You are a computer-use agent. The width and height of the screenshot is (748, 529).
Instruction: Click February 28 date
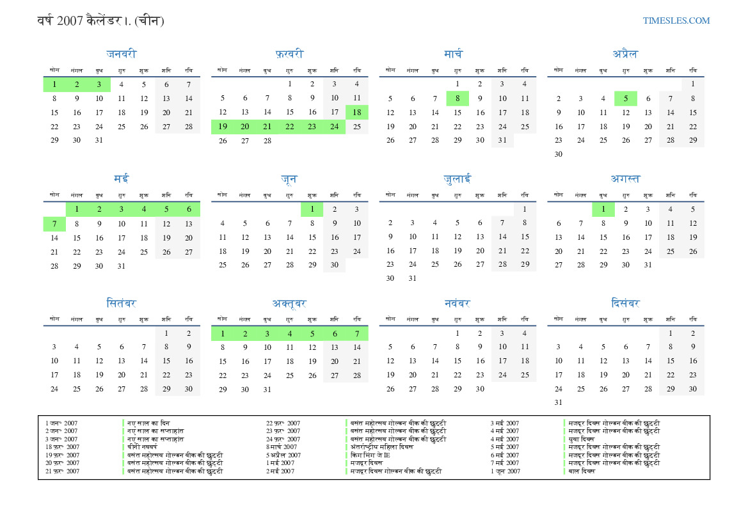267,141
